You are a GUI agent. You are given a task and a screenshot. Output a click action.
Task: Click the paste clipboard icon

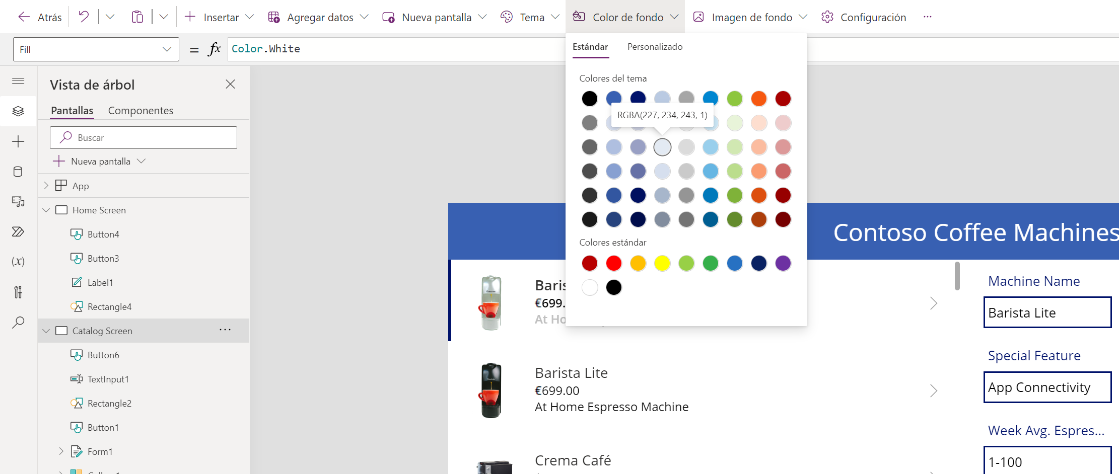click(x=137, y=17)
